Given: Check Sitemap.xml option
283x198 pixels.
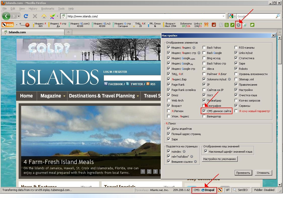Looking at the screenshot, I should pos(236,79).
